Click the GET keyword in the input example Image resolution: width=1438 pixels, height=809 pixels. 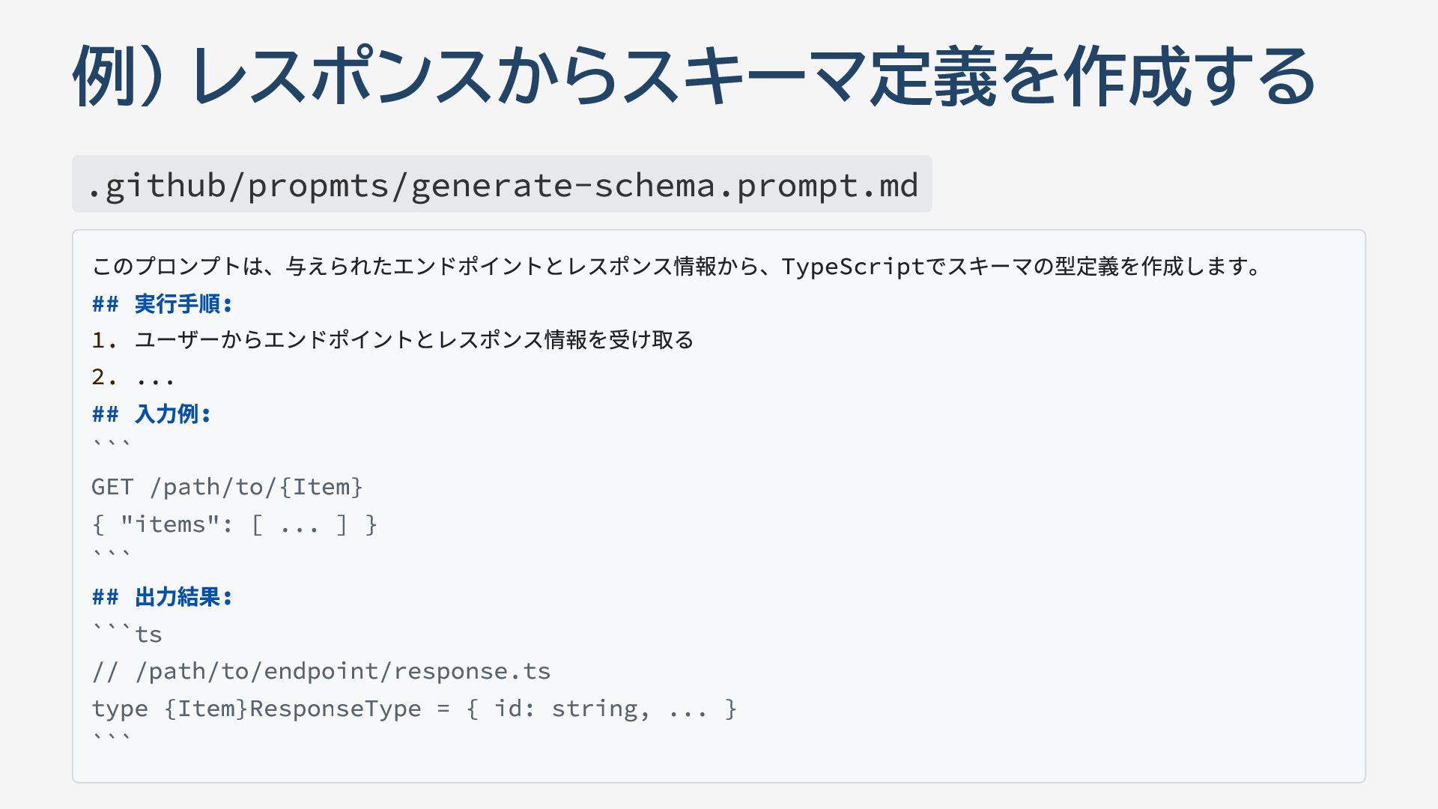(x=112, y=488)
